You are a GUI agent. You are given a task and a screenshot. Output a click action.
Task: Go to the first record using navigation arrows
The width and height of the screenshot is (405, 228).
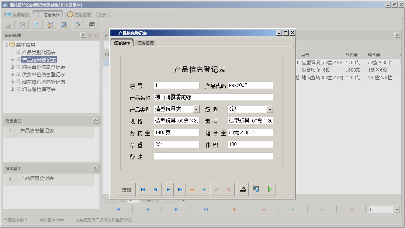[x=143, y=189]
